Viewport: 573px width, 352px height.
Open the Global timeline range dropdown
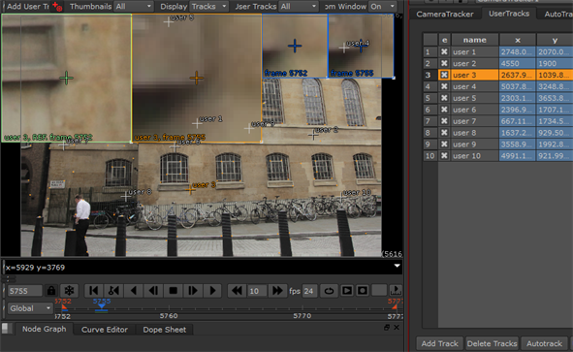(x=30, y=308)
